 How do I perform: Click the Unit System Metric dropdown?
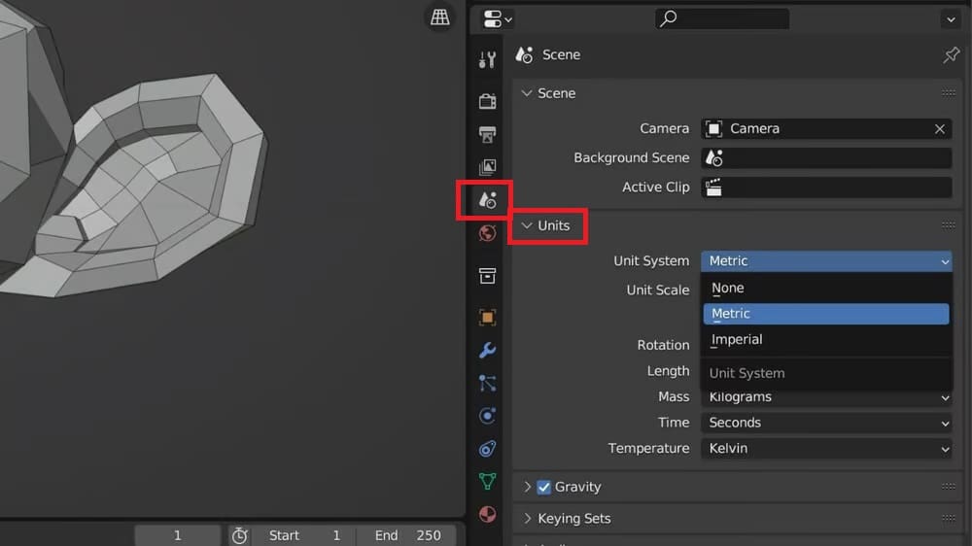(826, 261)
